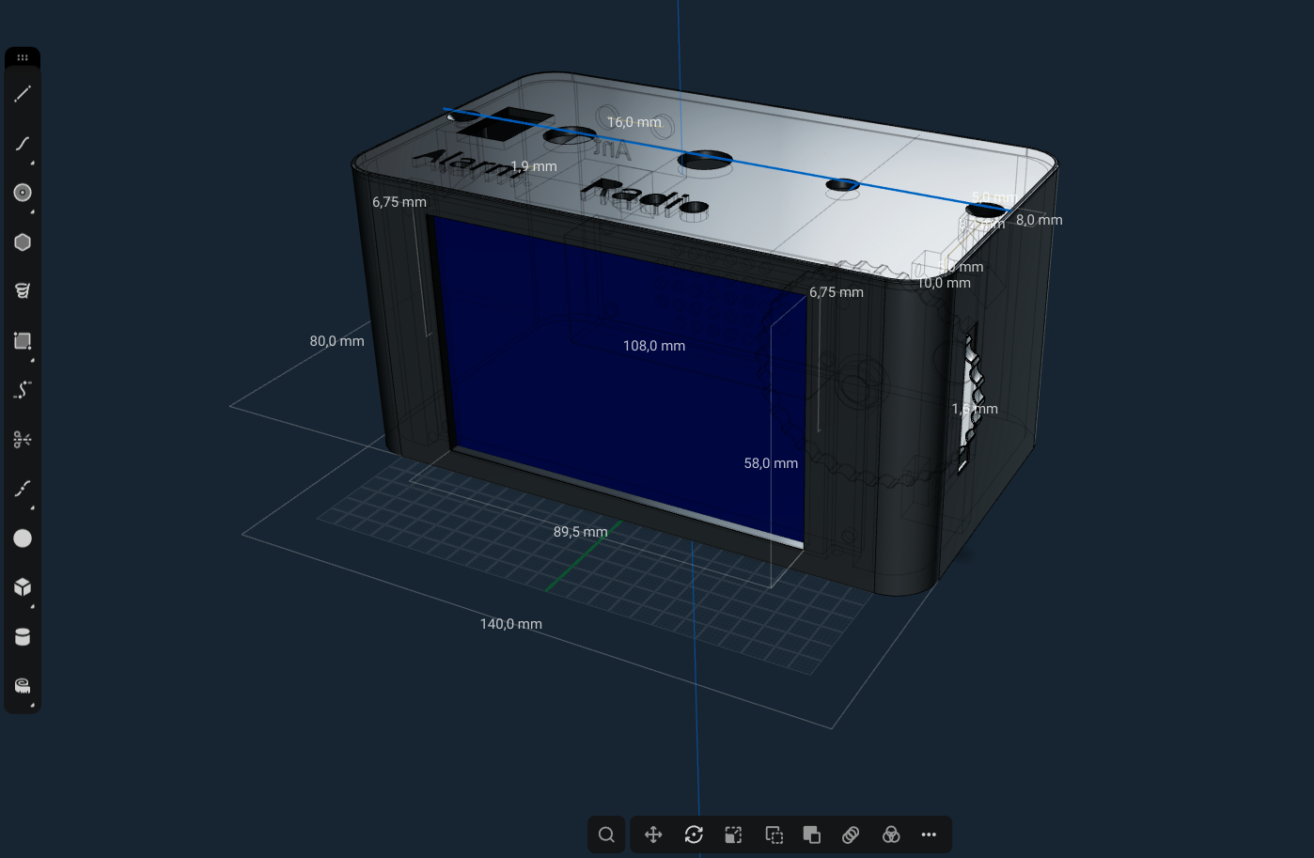Open the three-dots more options menu
Image resolution: width=1314 pixels, height=858 pixels.
click(929, 835)
